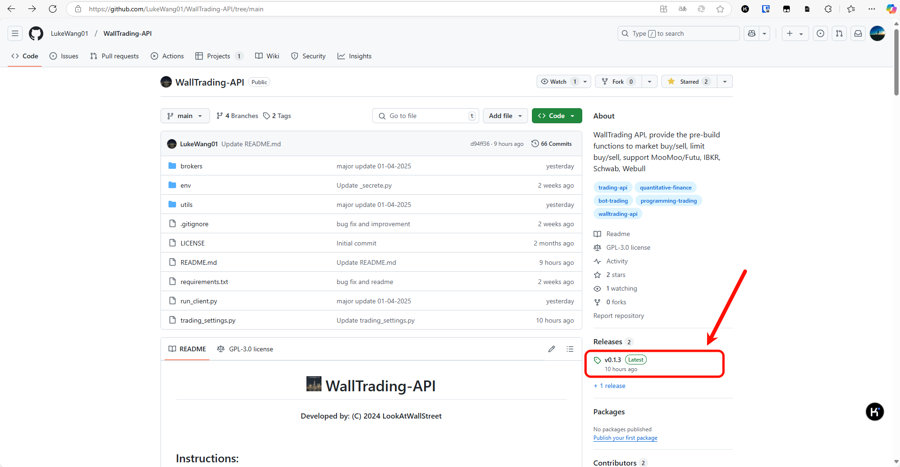900x467 pixels.
Task: Switch to the Actions tab
Action: coord(167,56)
